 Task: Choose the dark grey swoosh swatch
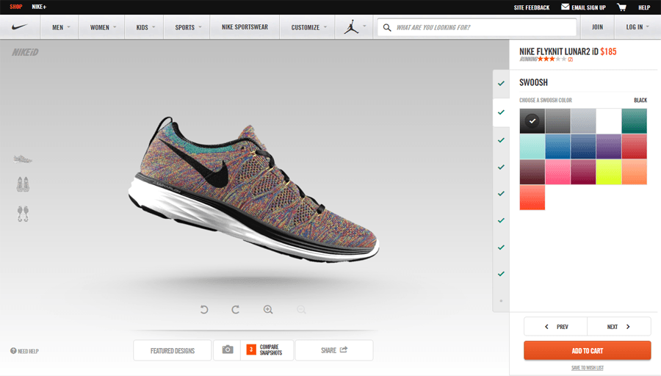coord(557,121)
